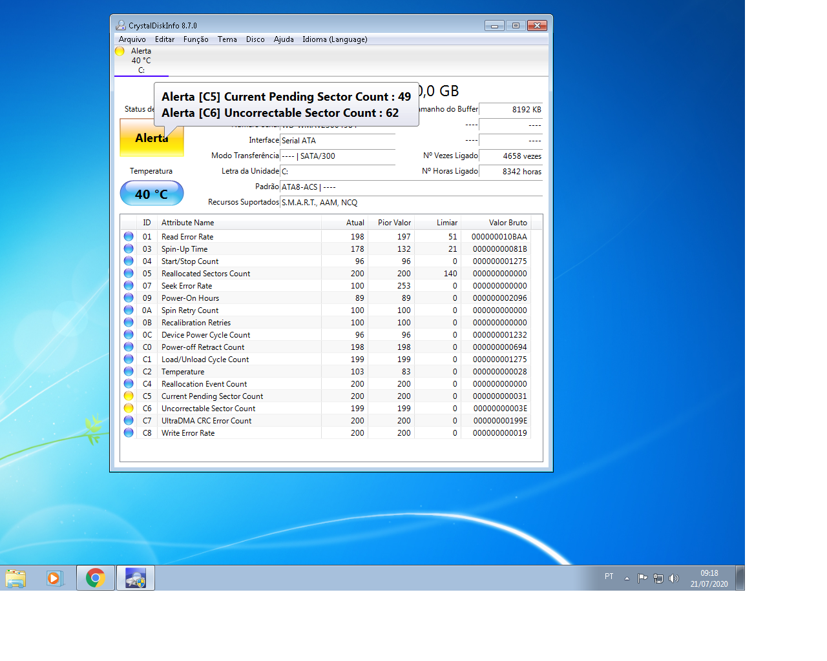The image size is (827, 661).
Task: Click the Modo Transferência field showing SATA/300
Action: point(338,156)
